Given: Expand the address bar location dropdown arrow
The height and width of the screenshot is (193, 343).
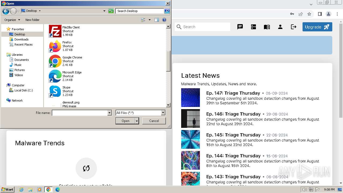Looking at the screenshot, I should (104, 11).
